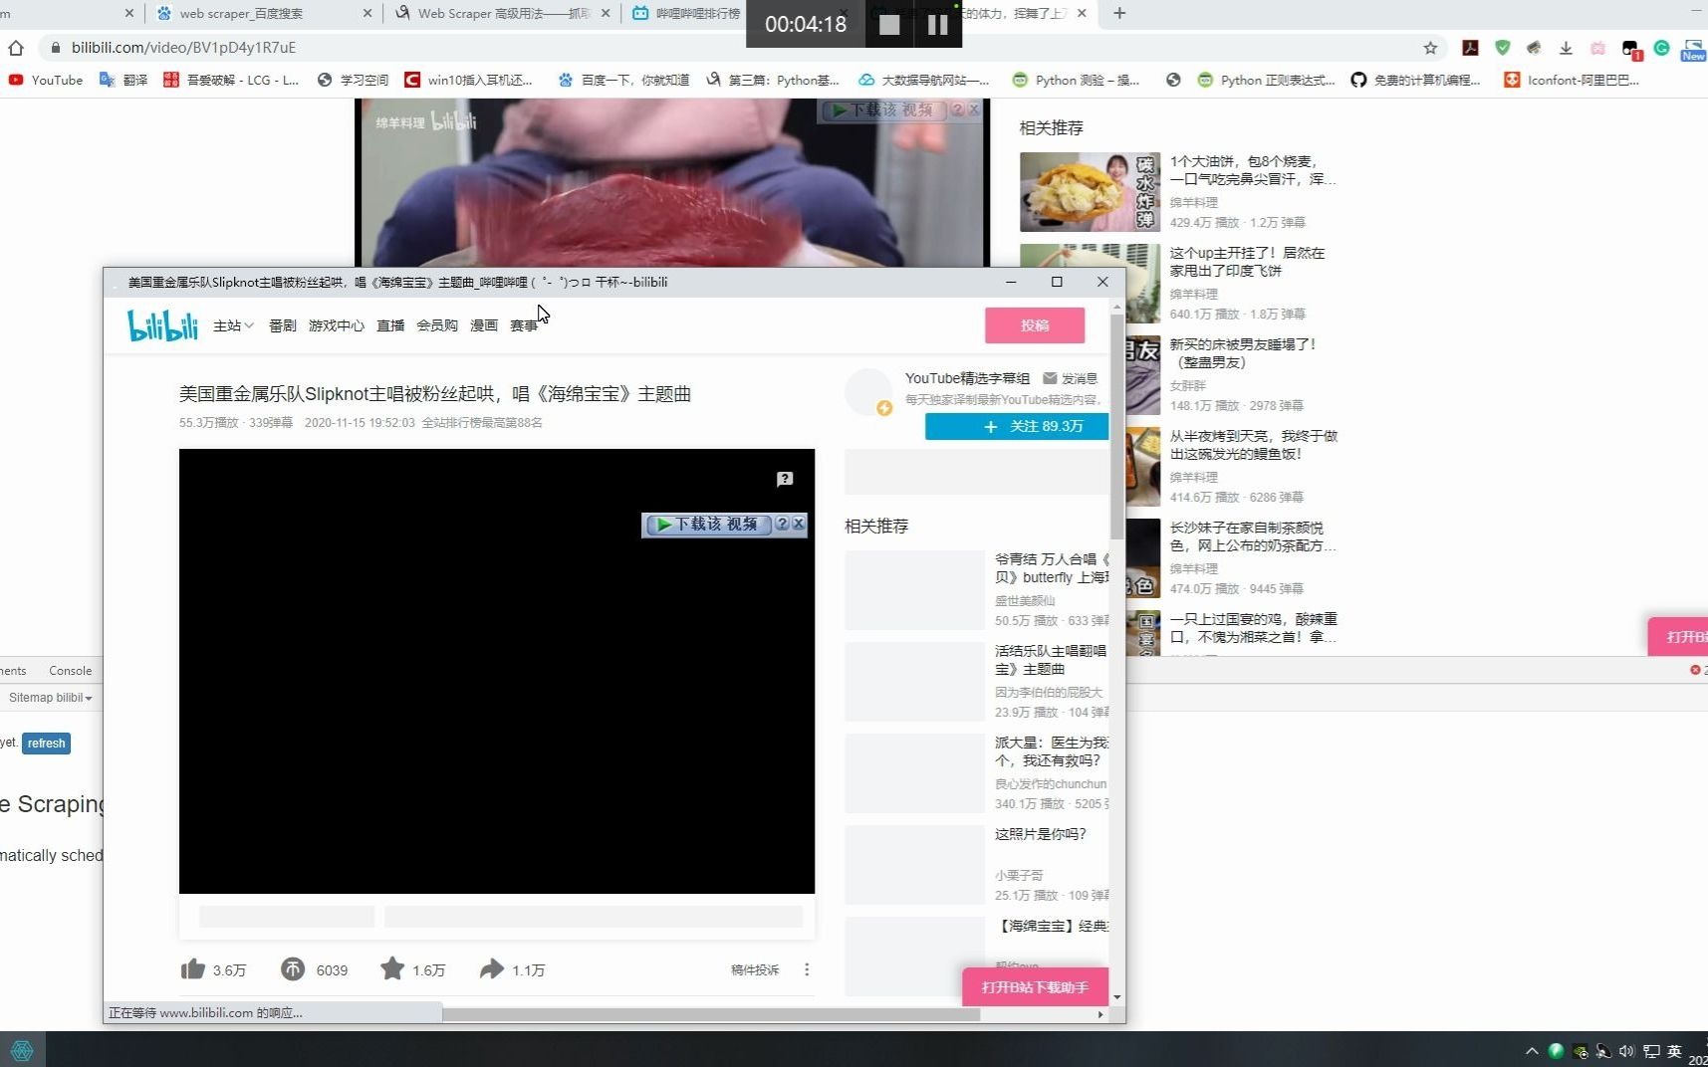1708x1067 pixels.
Task: Click 稿件投诉 report link
Action: tap(755, 969)
